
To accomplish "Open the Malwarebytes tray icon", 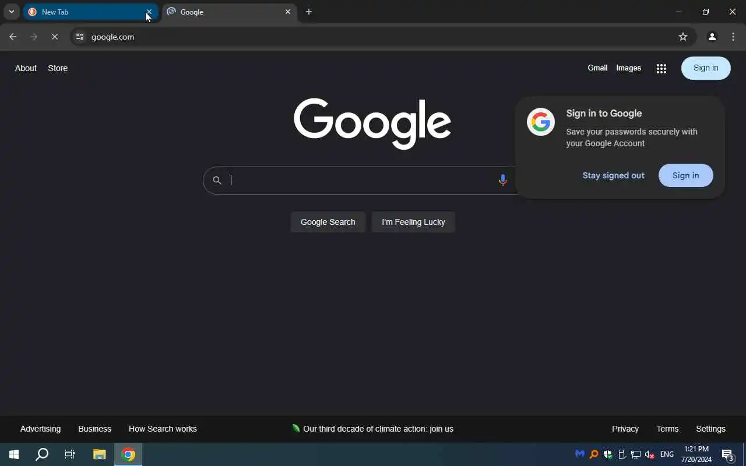I will click(x=579, y=454).
